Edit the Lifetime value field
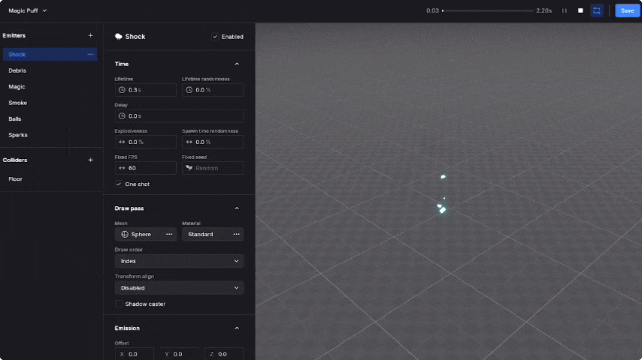Viewport: 642px width, 360px height. tap(145, 90)
